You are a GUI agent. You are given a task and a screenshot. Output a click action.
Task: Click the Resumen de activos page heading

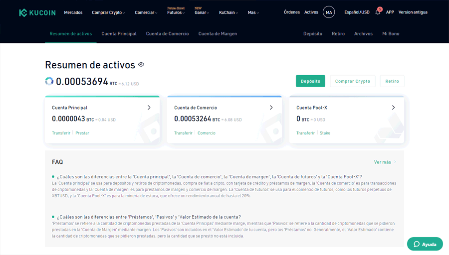[90, 65]
